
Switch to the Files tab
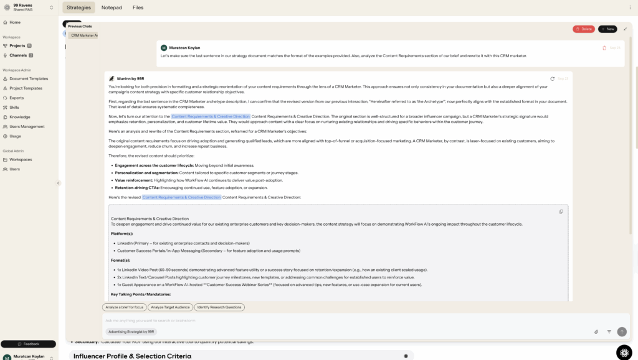click(x=138, y=7)
